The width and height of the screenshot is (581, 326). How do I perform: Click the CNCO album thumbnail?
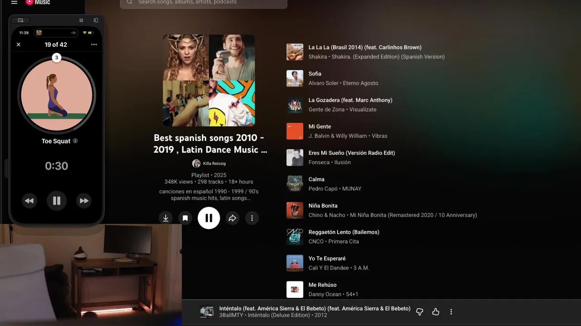pyautogui.click(x=295, y=237)
